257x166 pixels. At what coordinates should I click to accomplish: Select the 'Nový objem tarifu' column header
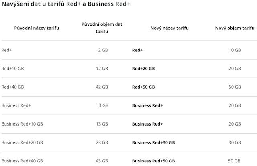pyautogui.click(x=235, y=28)
